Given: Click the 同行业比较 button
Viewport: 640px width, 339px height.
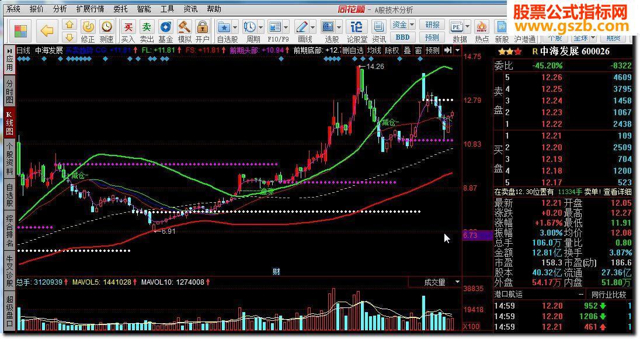Looking at the screenshot, I should [609, 294].
